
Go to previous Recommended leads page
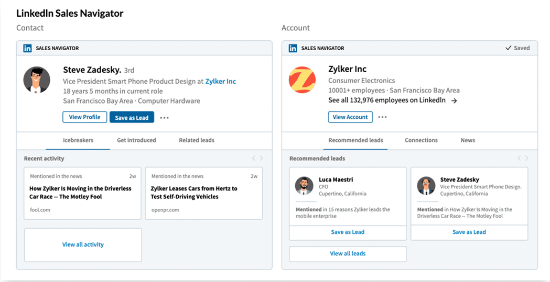[x=519, y=159]
